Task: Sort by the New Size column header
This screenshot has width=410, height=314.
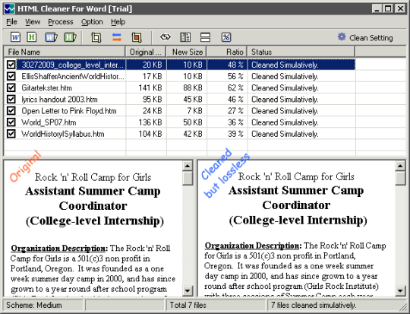Action: [x=186, y=52]
